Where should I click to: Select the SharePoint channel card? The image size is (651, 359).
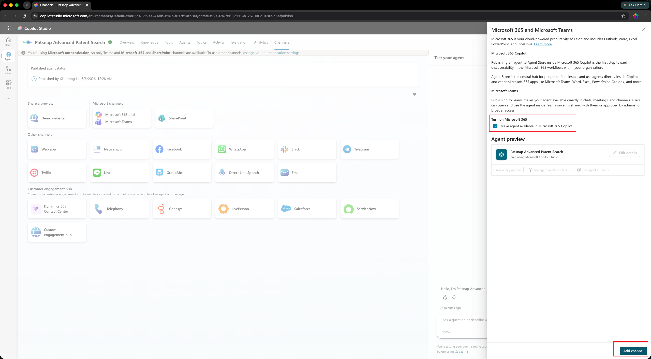pyautogui.click(x=184, y=118)
